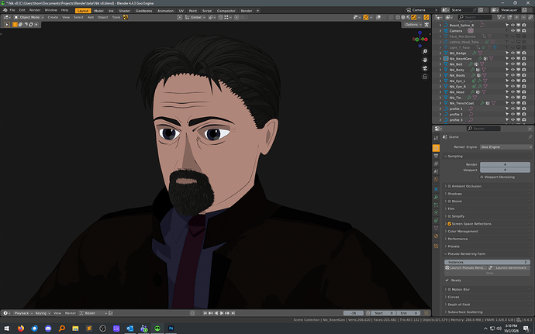Enable the Simplify checkbox
Viewport: 535px width, 334px height.
tap(450, 216)
